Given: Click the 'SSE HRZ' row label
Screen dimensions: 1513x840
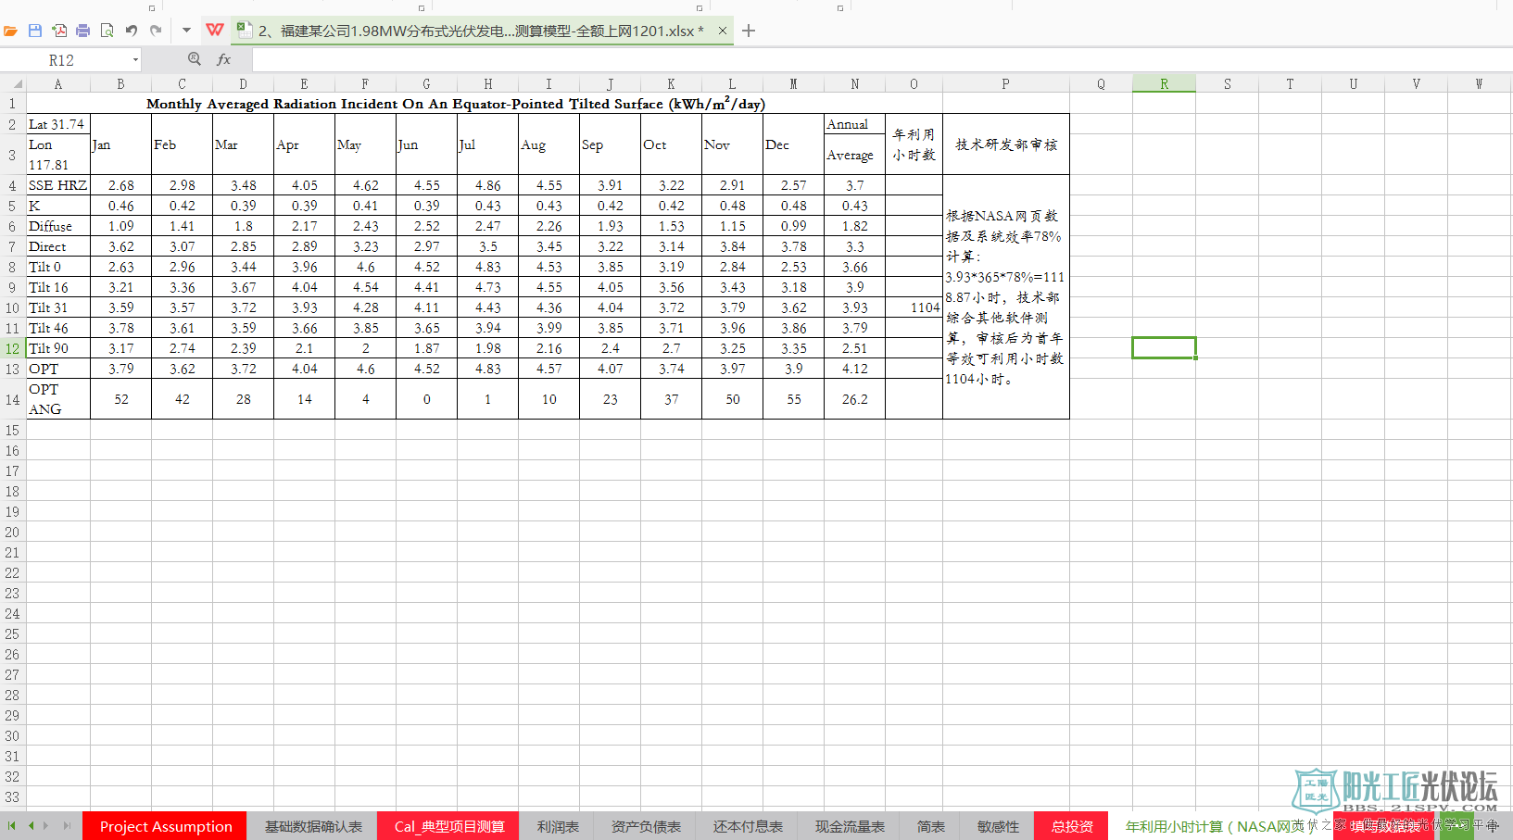Looking at the screenshot, I should coord(57,185).
